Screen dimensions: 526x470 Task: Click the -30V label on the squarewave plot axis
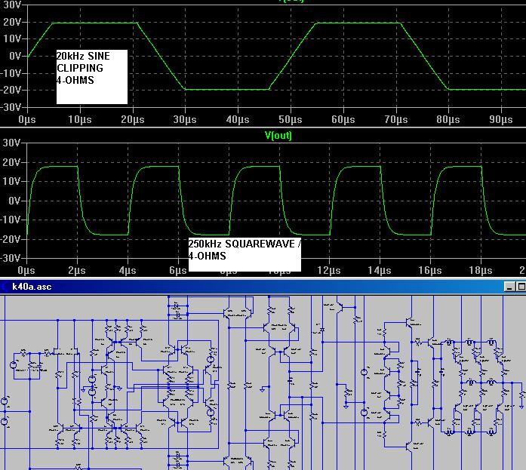coord(11,259)
